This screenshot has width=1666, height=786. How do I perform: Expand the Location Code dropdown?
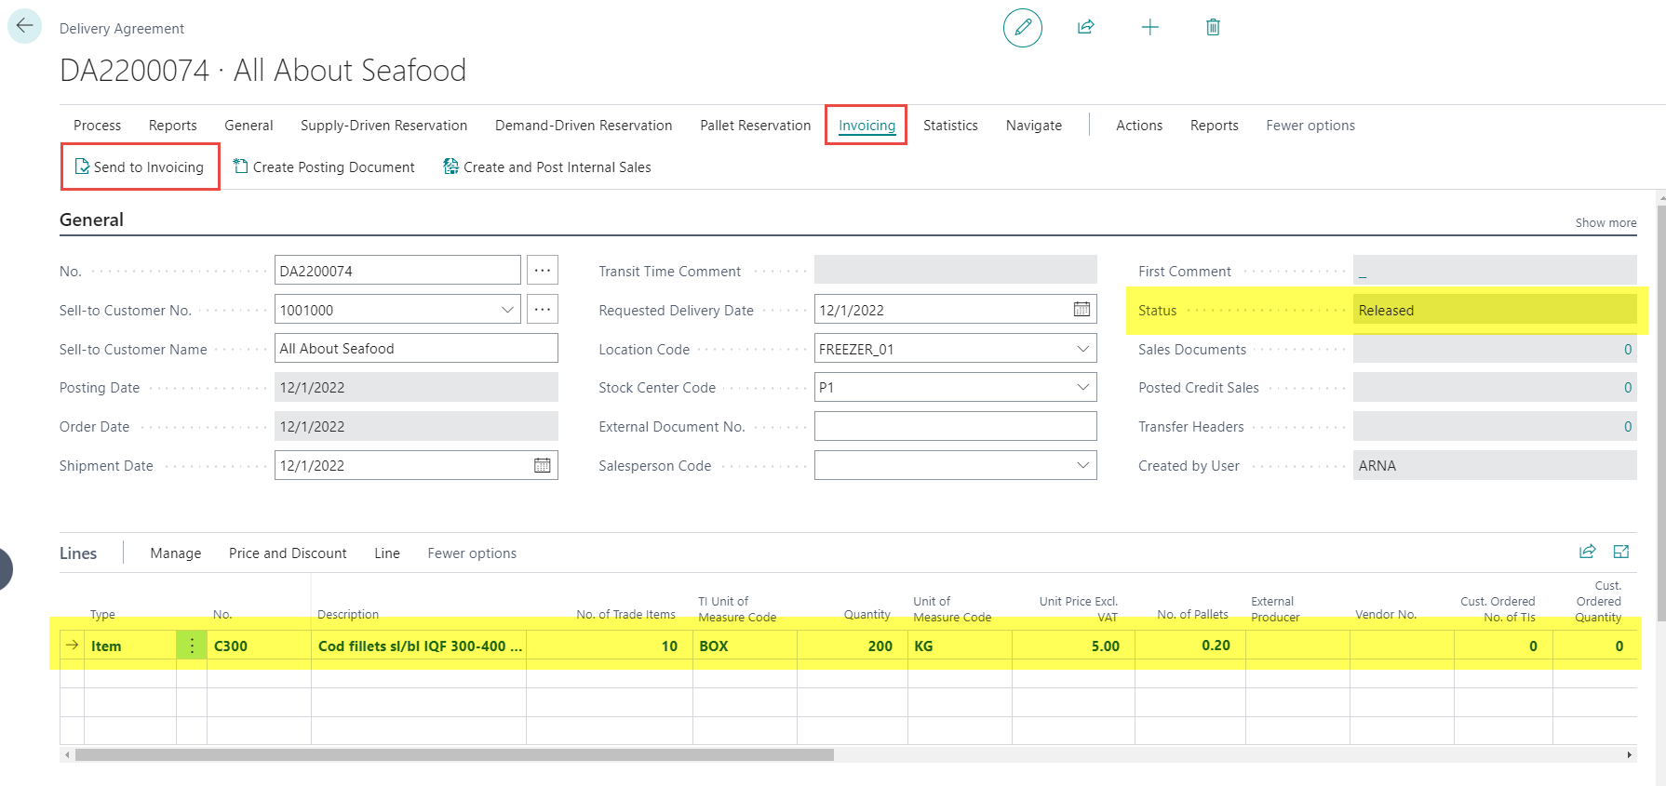[1082, 349]
